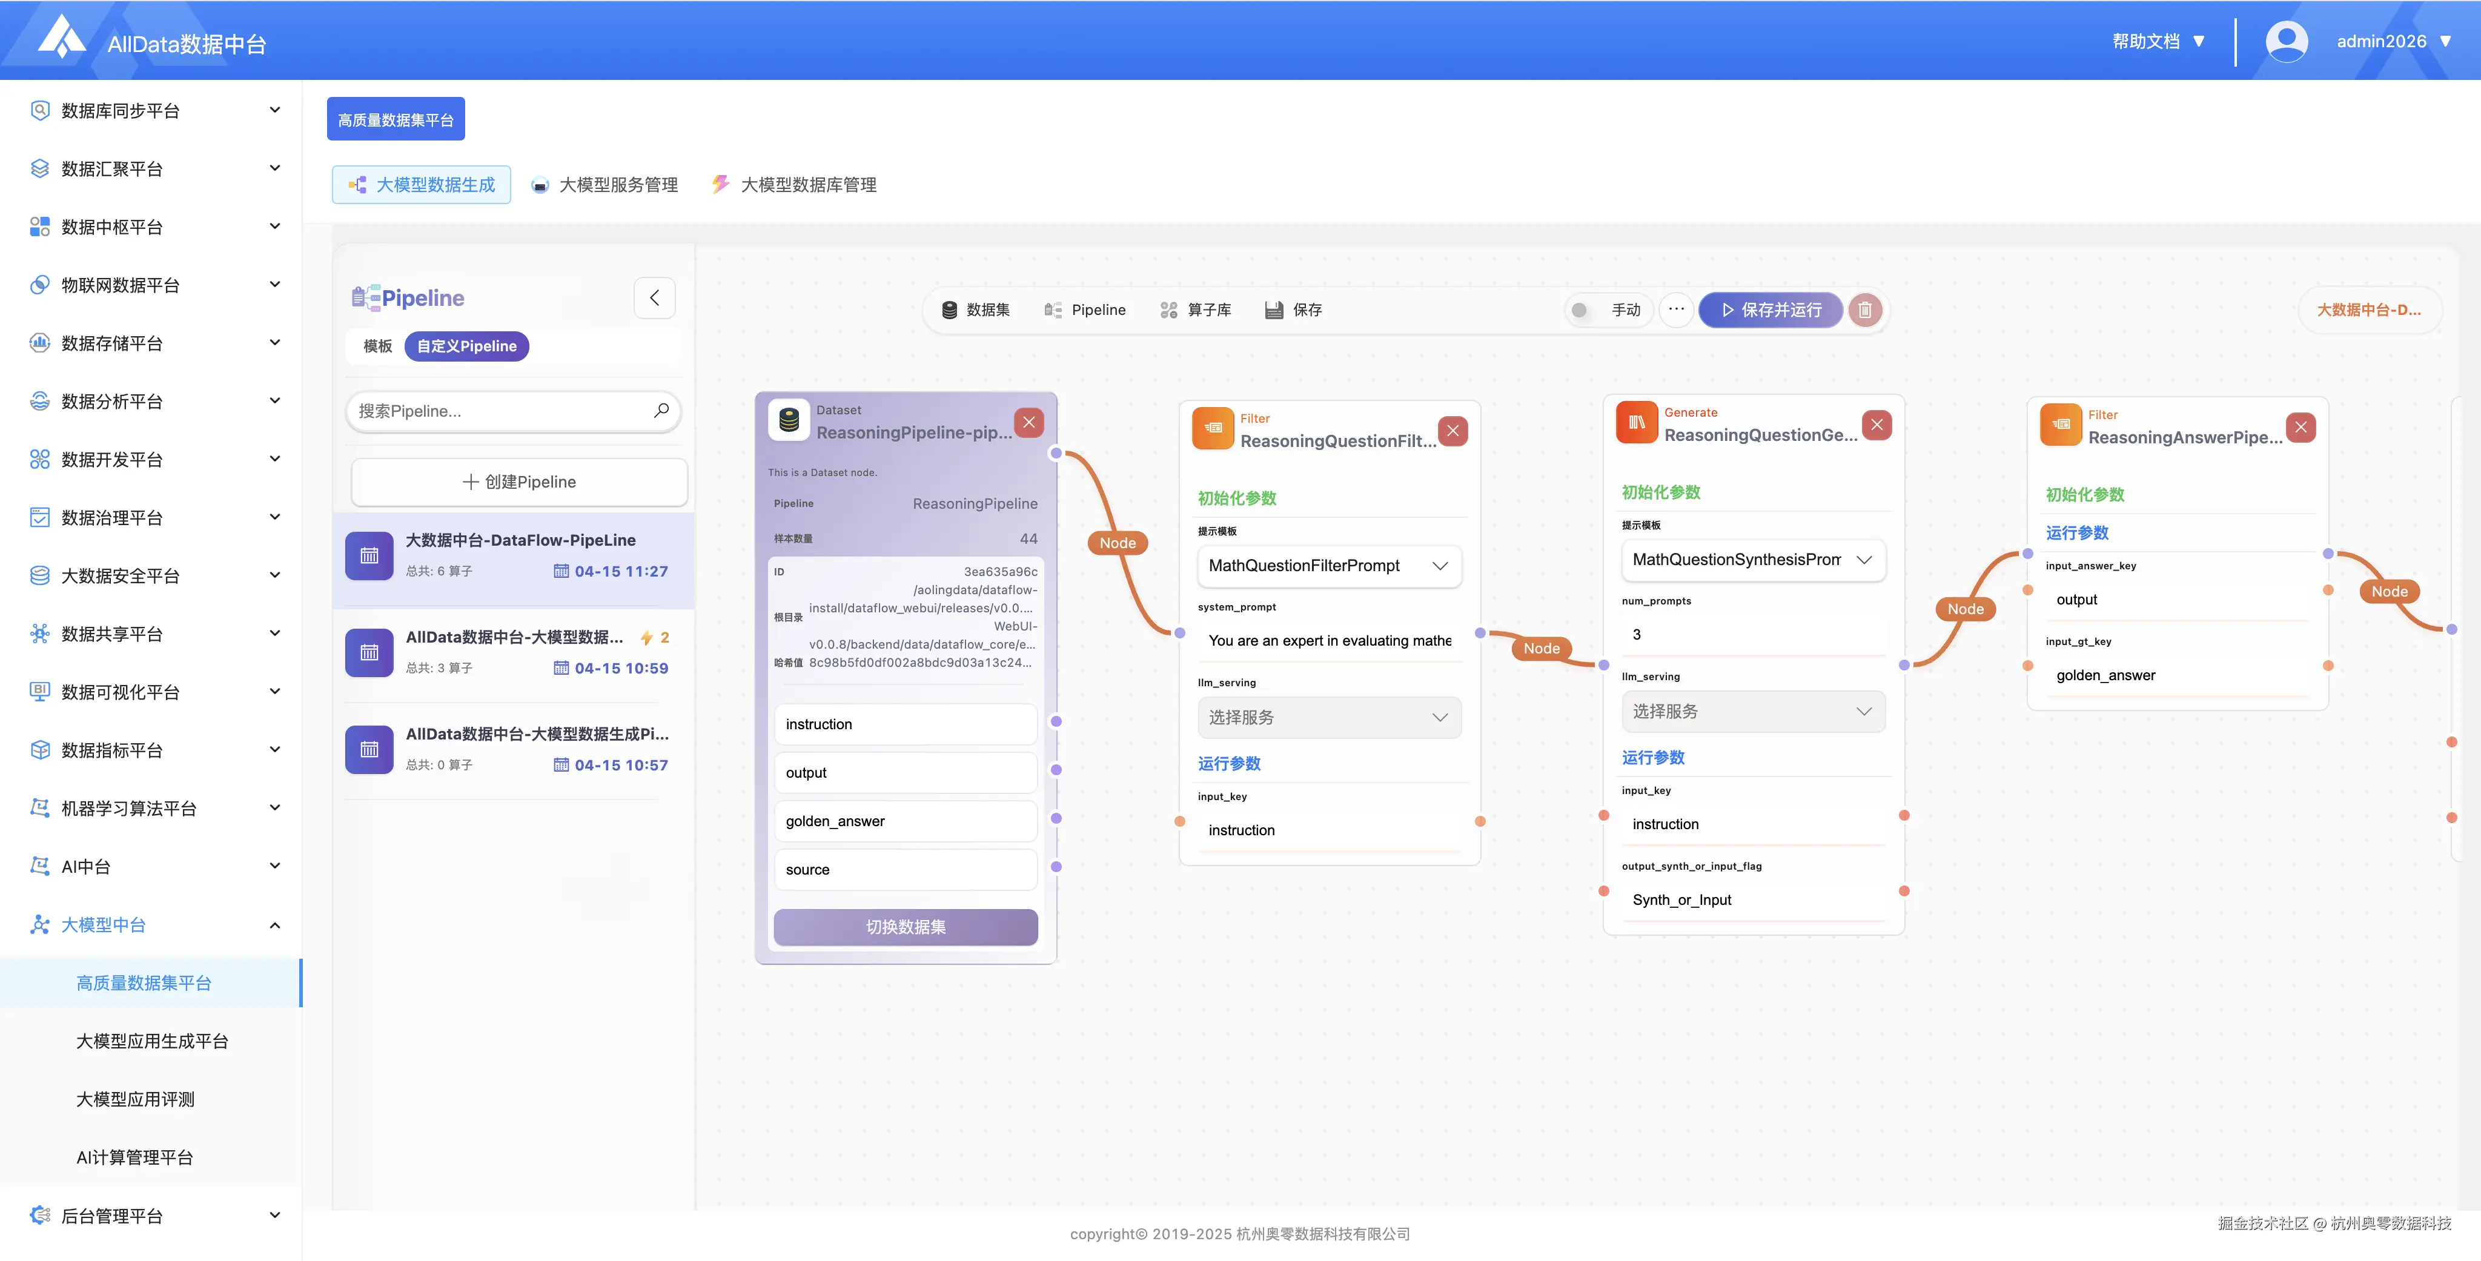Click the 算子库 operator library icon
This screenshot has height=1261, width=2481.
tap(1168, 310)
